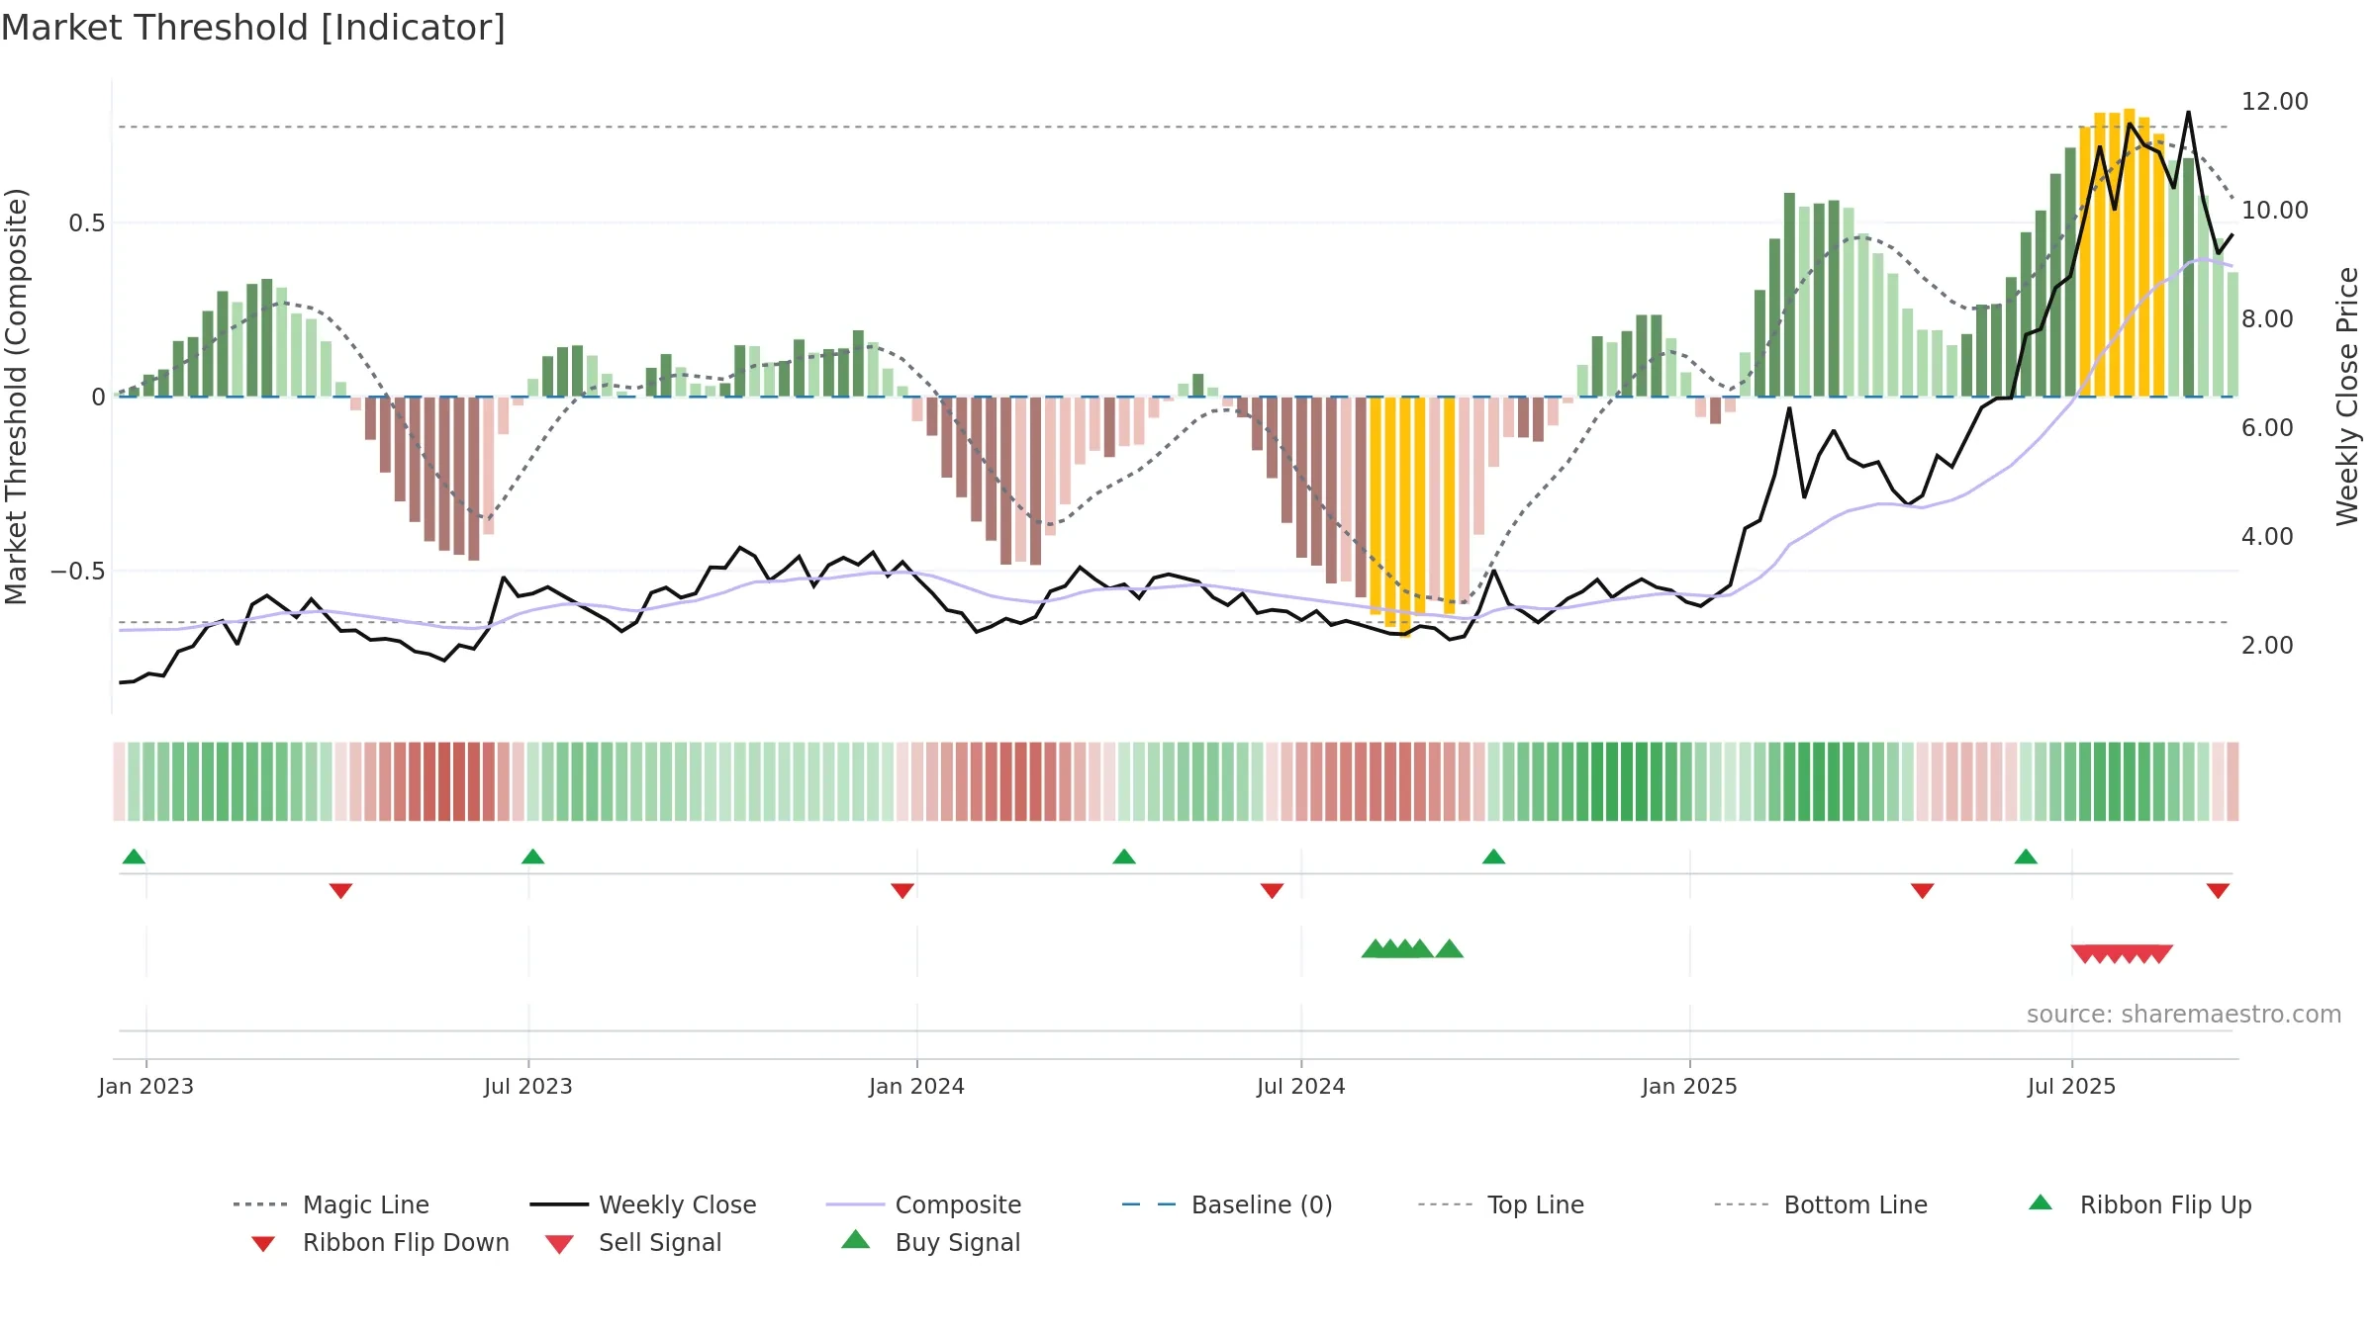Click the 6.00 price axis label
Viewport: 2375px width, 1335px height.
[x=2267, y=427]
